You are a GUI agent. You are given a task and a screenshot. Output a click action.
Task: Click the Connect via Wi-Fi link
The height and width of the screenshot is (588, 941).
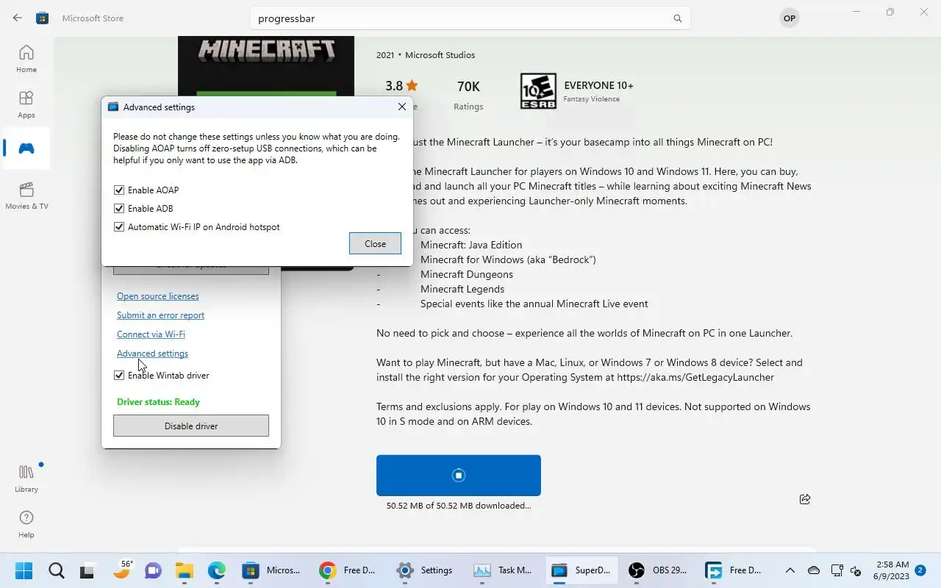click(151, 334)
